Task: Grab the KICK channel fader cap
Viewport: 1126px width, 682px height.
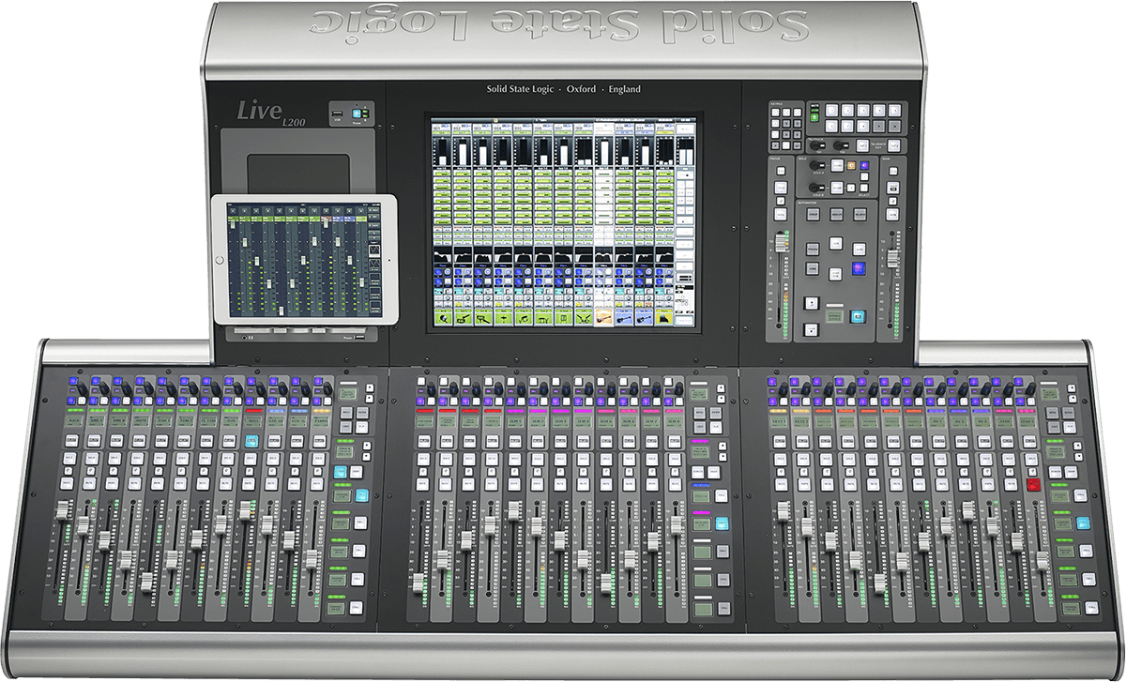Action: (62, 509)
